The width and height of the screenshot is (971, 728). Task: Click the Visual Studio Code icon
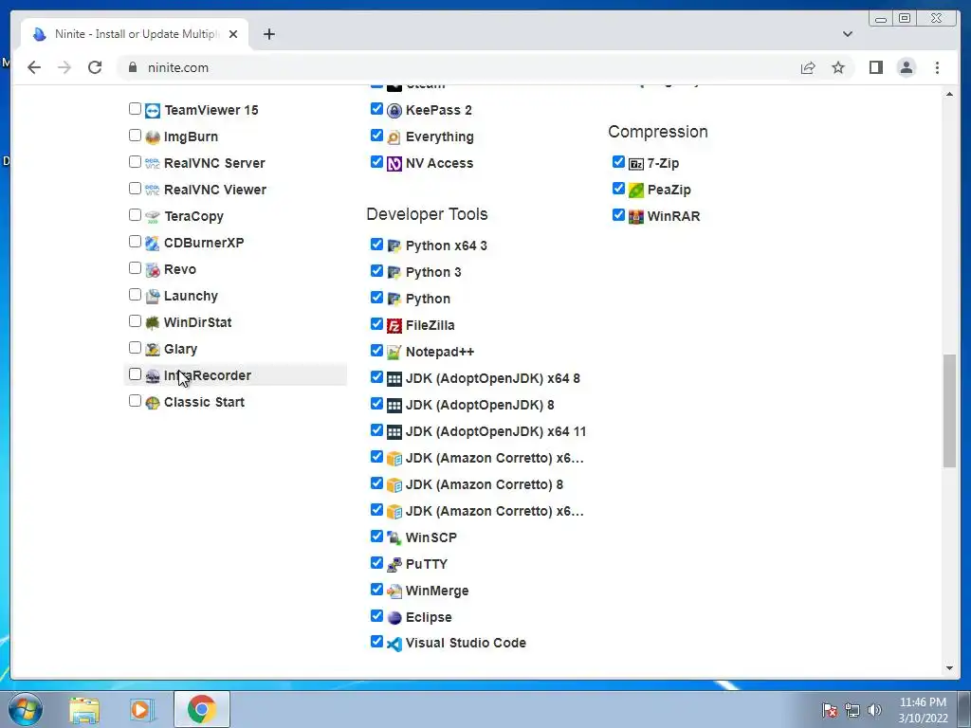tap(394, 644)
